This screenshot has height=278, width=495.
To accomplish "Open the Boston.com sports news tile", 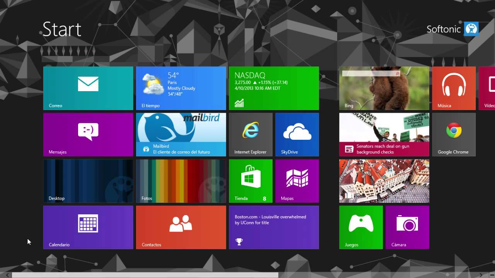I will pos(274,227).
